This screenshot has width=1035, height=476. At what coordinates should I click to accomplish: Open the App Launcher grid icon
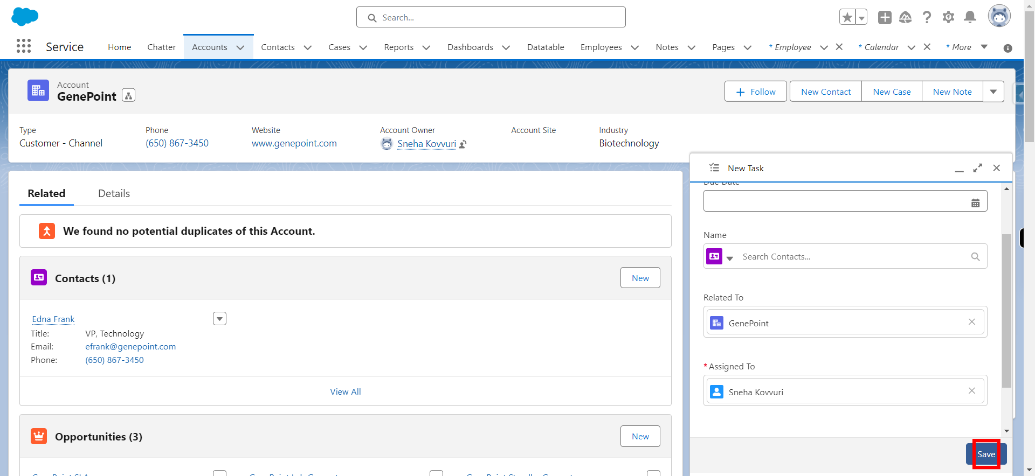pyautogui.click(x=24, y=46)
